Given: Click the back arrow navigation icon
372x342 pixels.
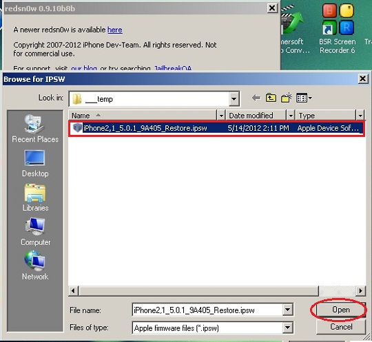Looking at the screenshot, I should 256,98.
